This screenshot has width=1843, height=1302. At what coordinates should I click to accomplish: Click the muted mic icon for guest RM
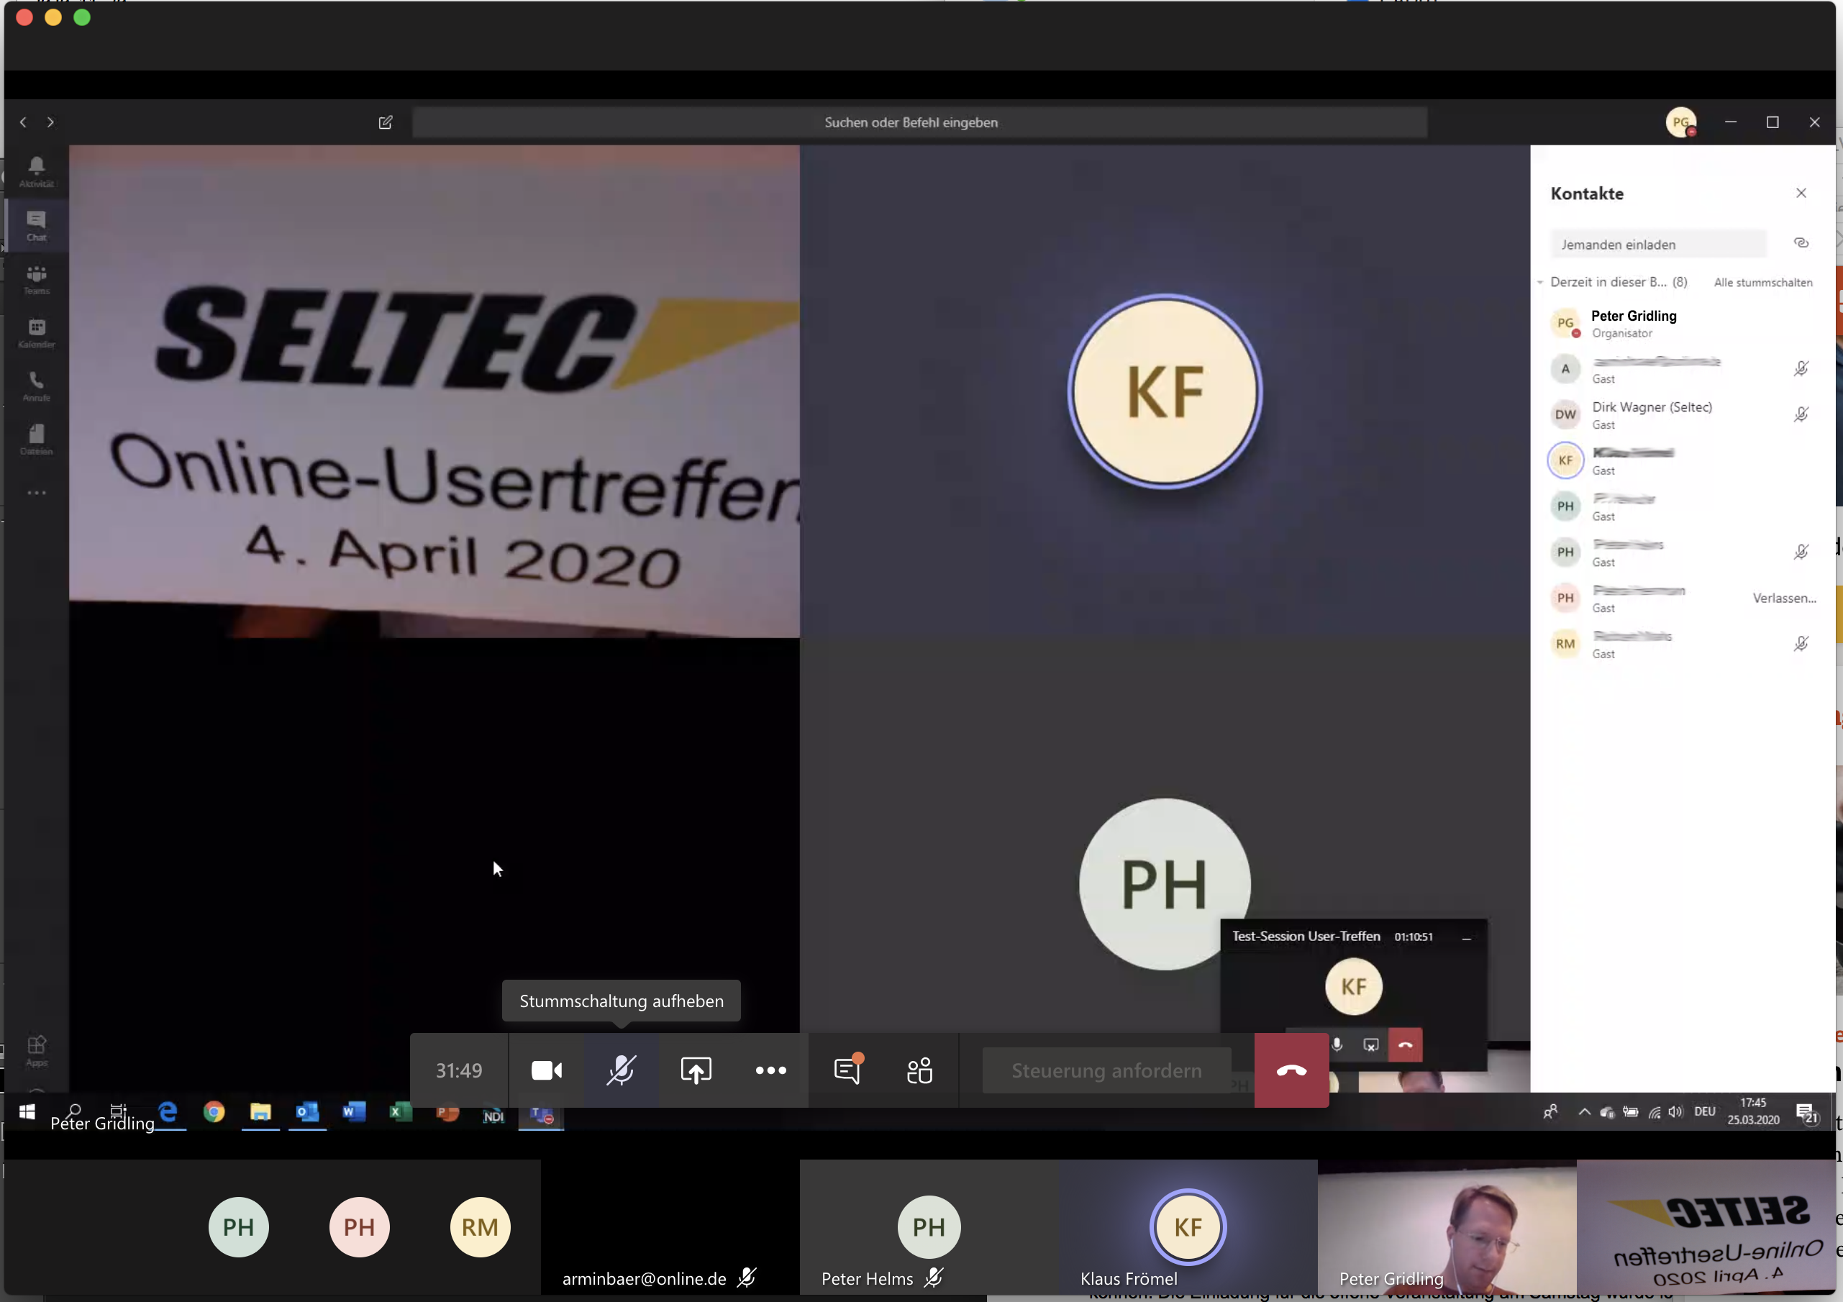click(x=1801, y=644)
